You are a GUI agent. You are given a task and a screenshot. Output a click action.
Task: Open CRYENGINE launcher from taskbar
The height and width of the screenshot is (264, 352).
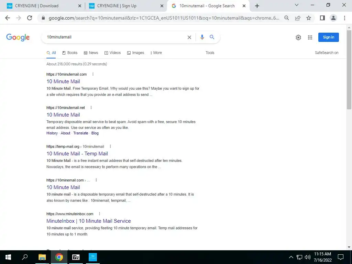[x=93, y=257]
